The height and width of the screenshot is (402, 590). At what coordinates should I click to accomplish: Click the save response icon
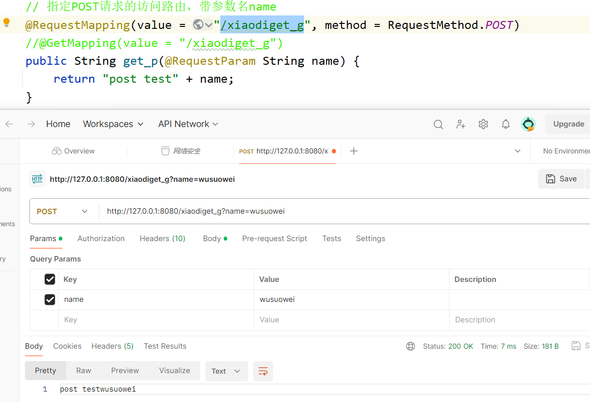point(577,345)
